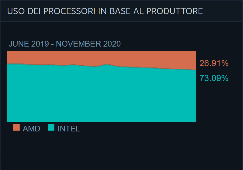This screenshot has width=243, height=170.
Task: Click the orange AMD area of the chart
Action: 102,57
